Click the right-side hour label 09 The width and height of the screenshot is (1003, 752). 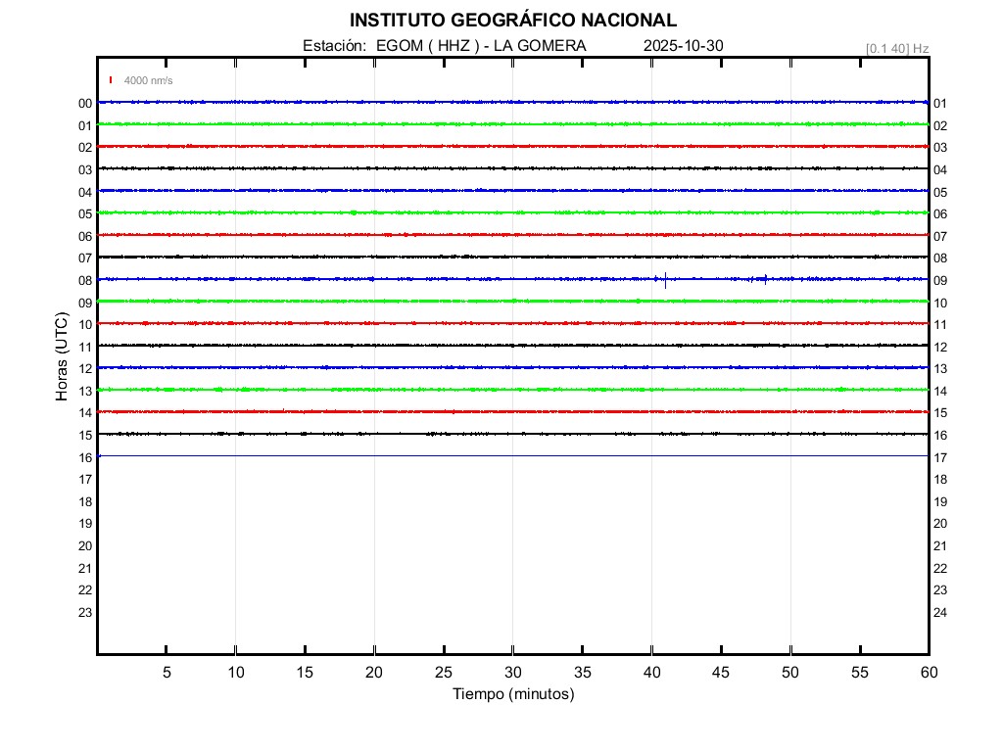(940, 280)
